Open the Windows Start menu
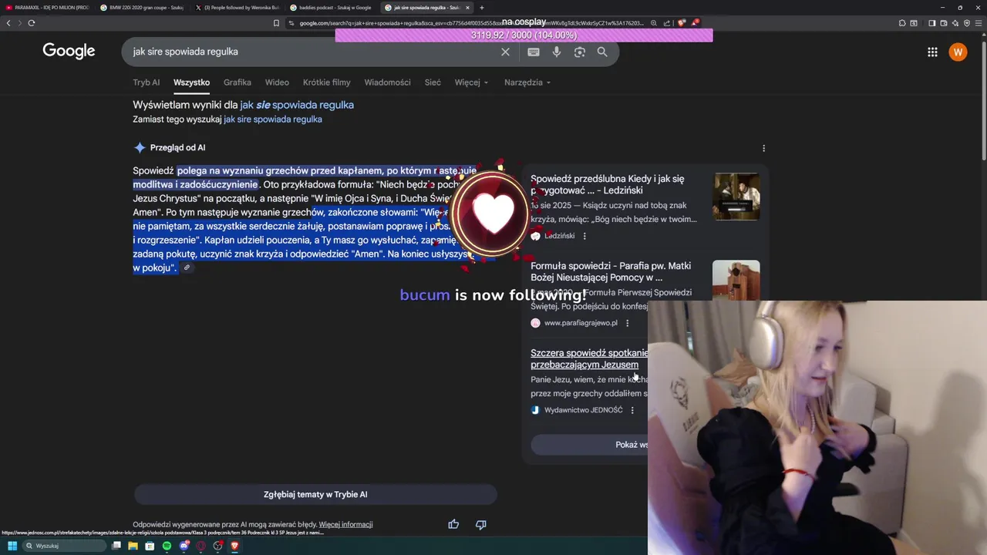This screenshot has height=555, width=987. tap(12, 546)
